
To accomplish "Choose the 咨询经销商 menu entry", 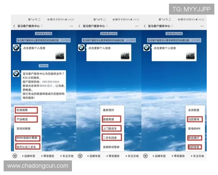I will pyautogui.click(x=24, y=129).
